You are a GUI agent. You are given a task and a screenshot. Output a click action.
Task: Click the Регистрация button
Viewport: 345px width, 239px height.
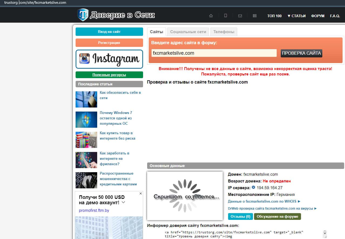109,43
